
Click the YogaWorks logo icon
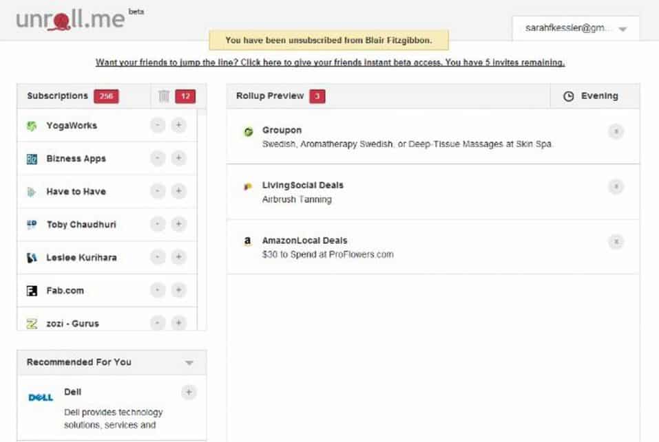coord(32,126)
